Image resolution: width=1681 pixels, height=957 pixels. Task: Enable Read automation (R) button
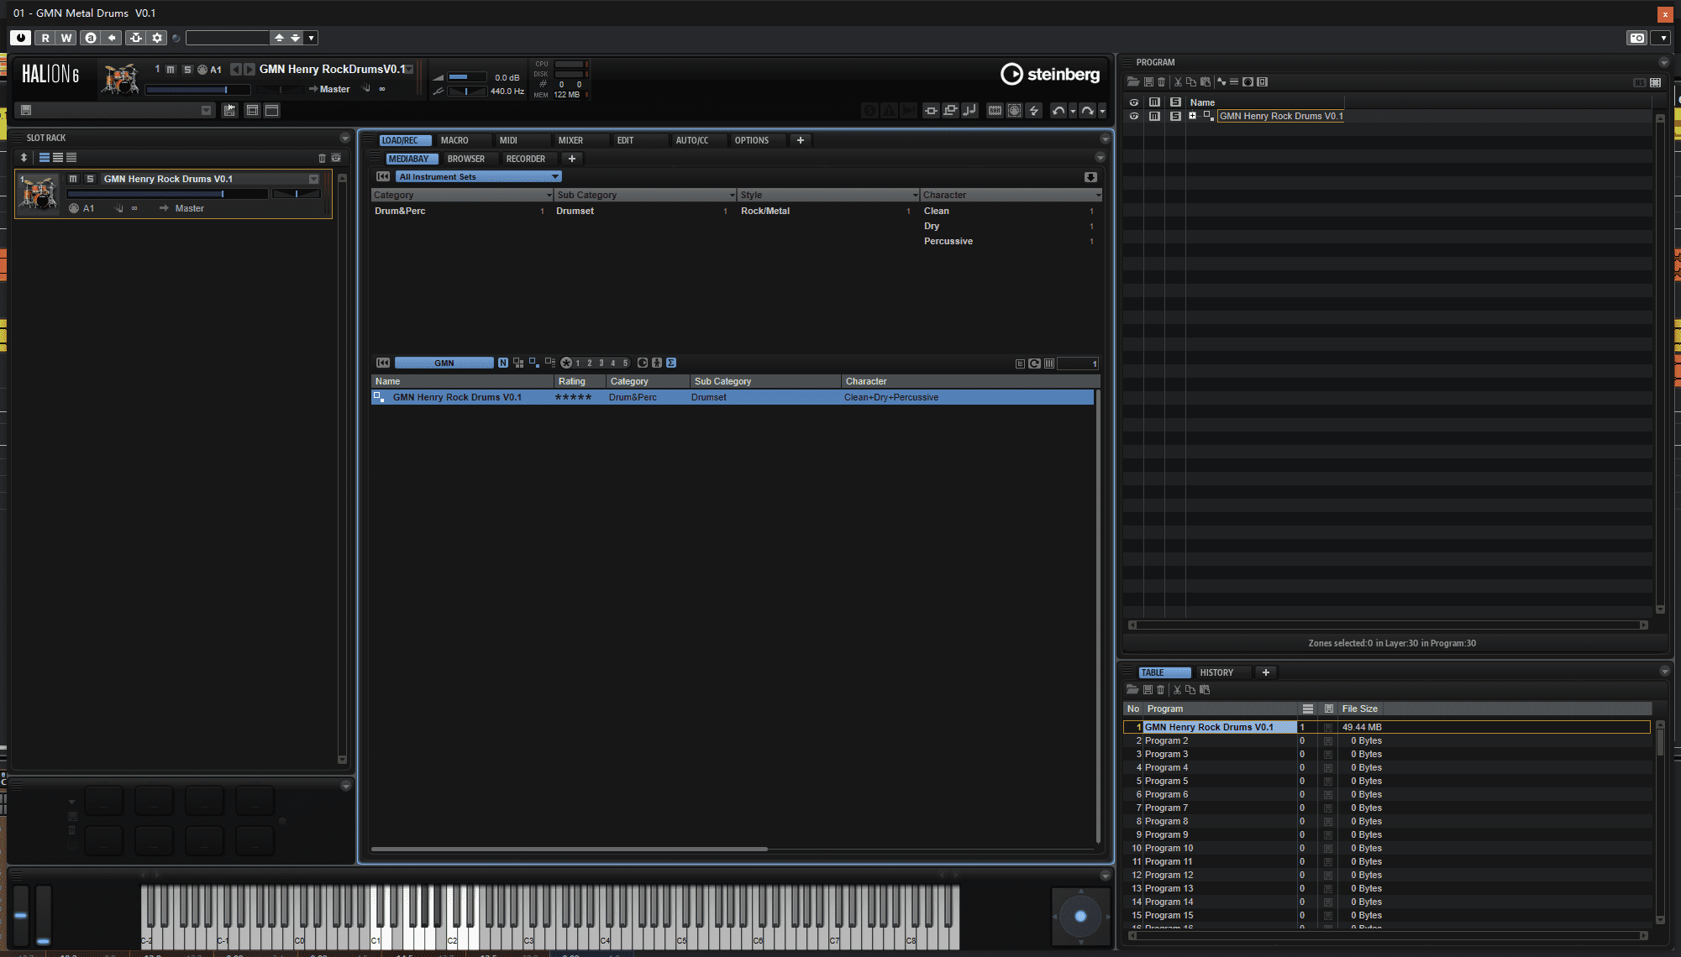pos(45,38)
